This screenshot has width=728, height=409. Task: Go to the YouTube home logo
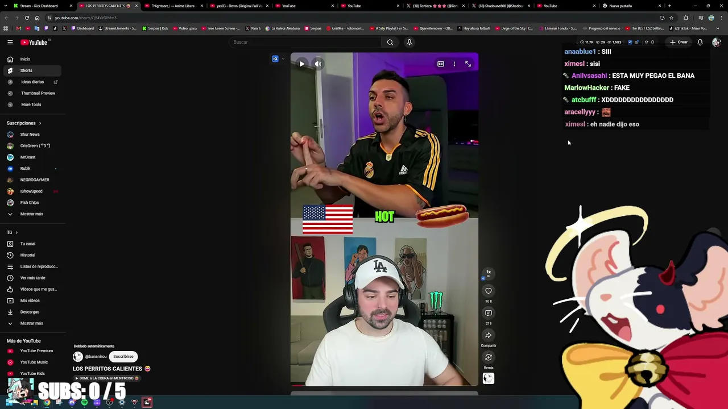tap(34, 42)
